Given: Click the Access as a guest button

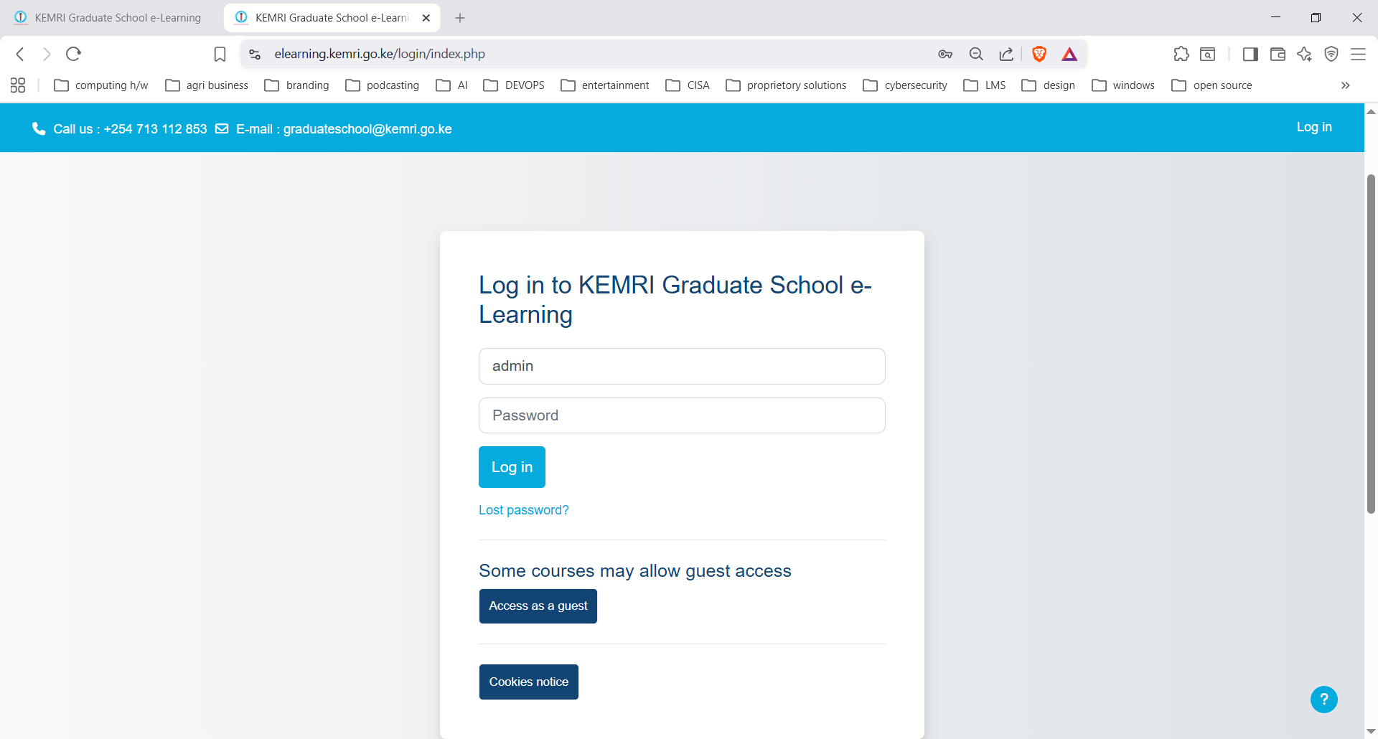Looking at the screenshot, I should pyautogui.click(x=538, y=606).
